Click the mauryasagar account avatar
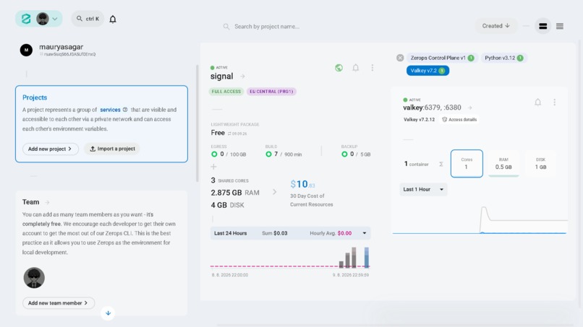This screenshot has height=327, width=583. point(26,50)
